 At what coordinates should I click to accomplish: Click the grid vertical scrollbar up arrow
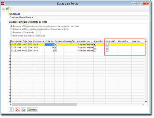pos(146,42)
